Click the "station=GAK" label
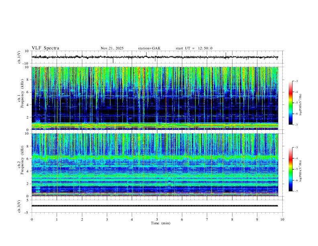Image resolution: width=318 pixels, height=246 pixels. pyautogui.click(x=149, y=48)
